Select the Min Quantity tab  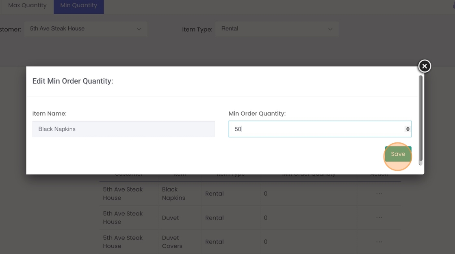tap(78, 6)
